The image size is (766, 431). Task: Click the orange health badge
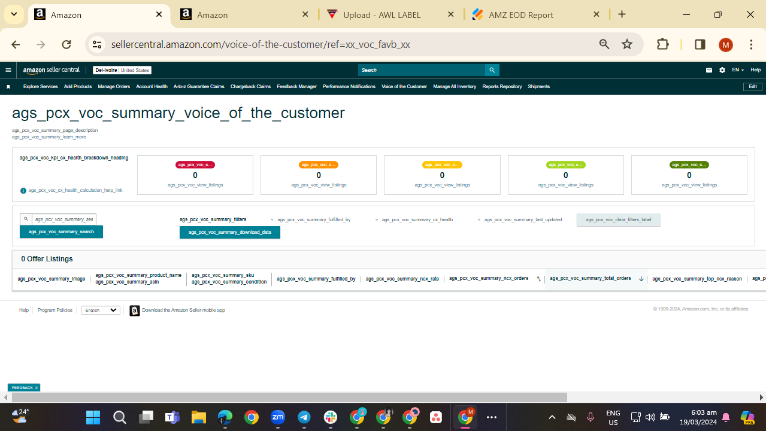pos(319,165)
